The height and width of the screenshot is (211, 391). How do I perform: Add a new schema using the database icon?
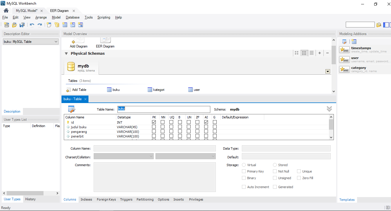click(57, 25)
